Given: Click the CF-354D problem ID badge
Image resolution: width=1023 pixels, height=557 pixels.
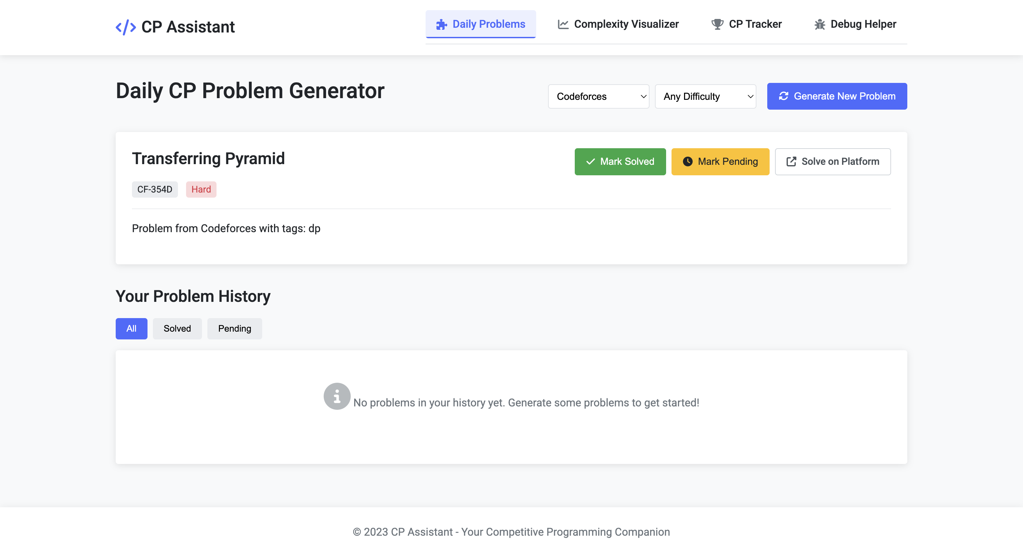Looking at the screenshot, I should (x=155, y=190).
